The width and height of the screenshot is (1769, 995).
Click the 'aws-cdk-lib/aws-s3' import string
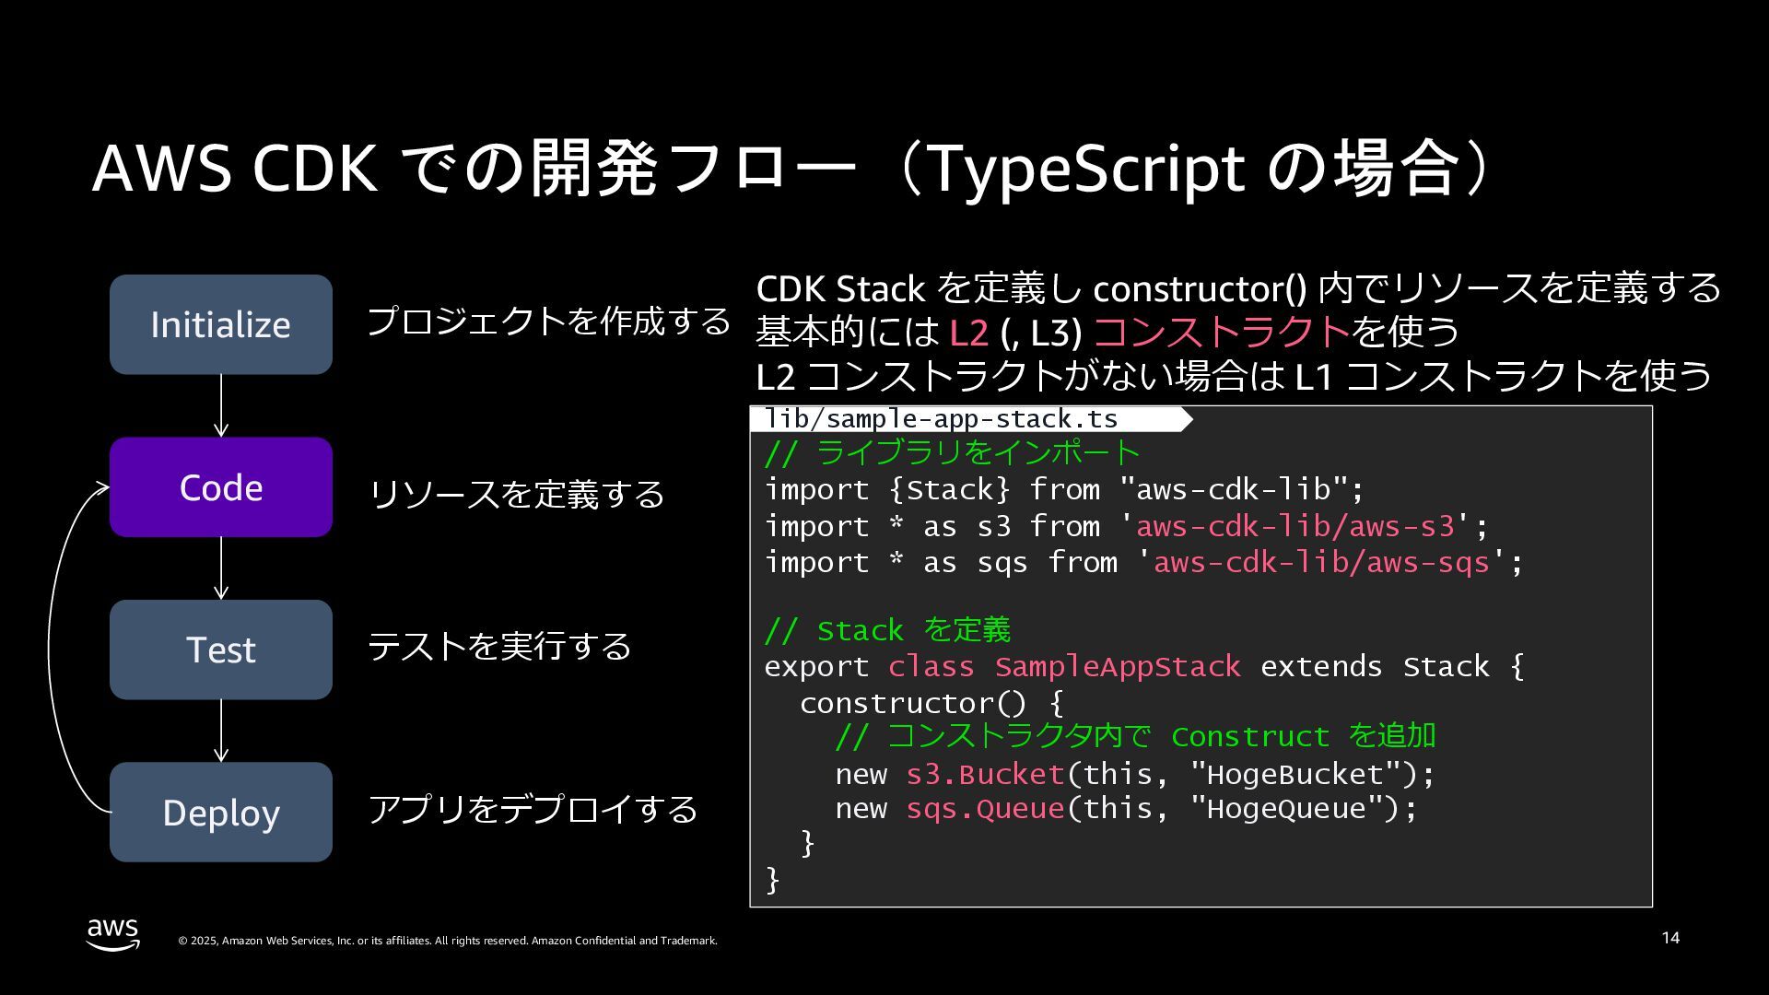click(1295, 526)
